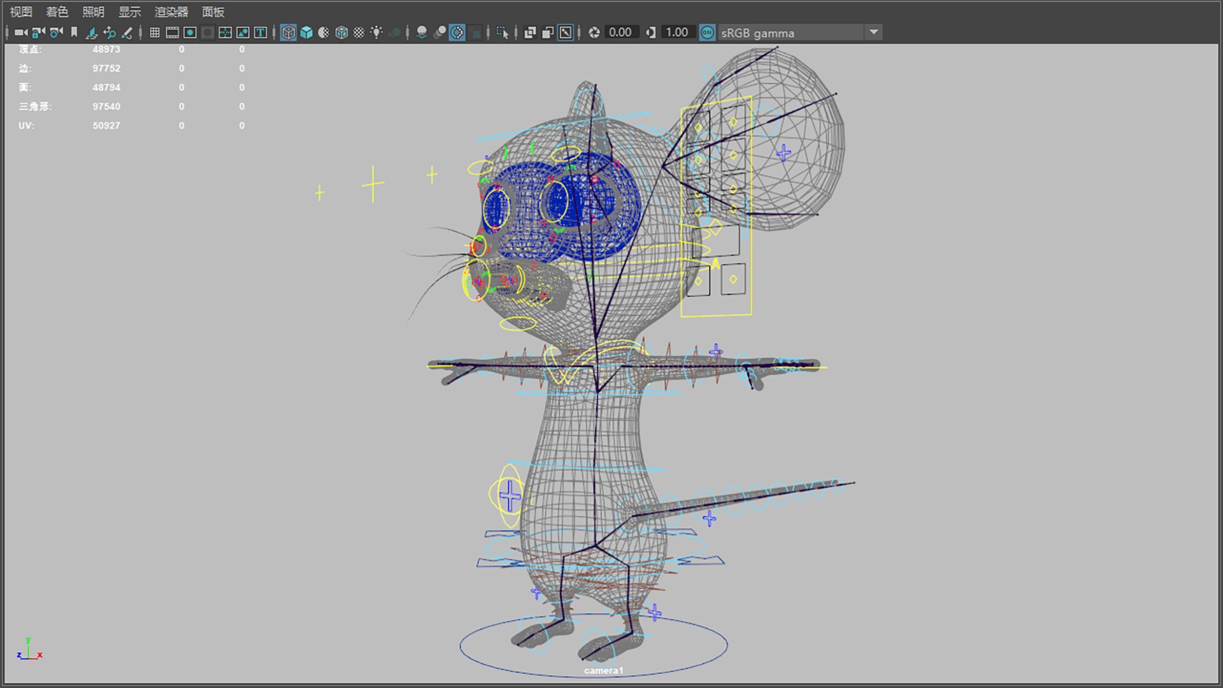1223x688 pixels.
Task: Toggle the X-Ray icon
Action: (x=530, y=32)
